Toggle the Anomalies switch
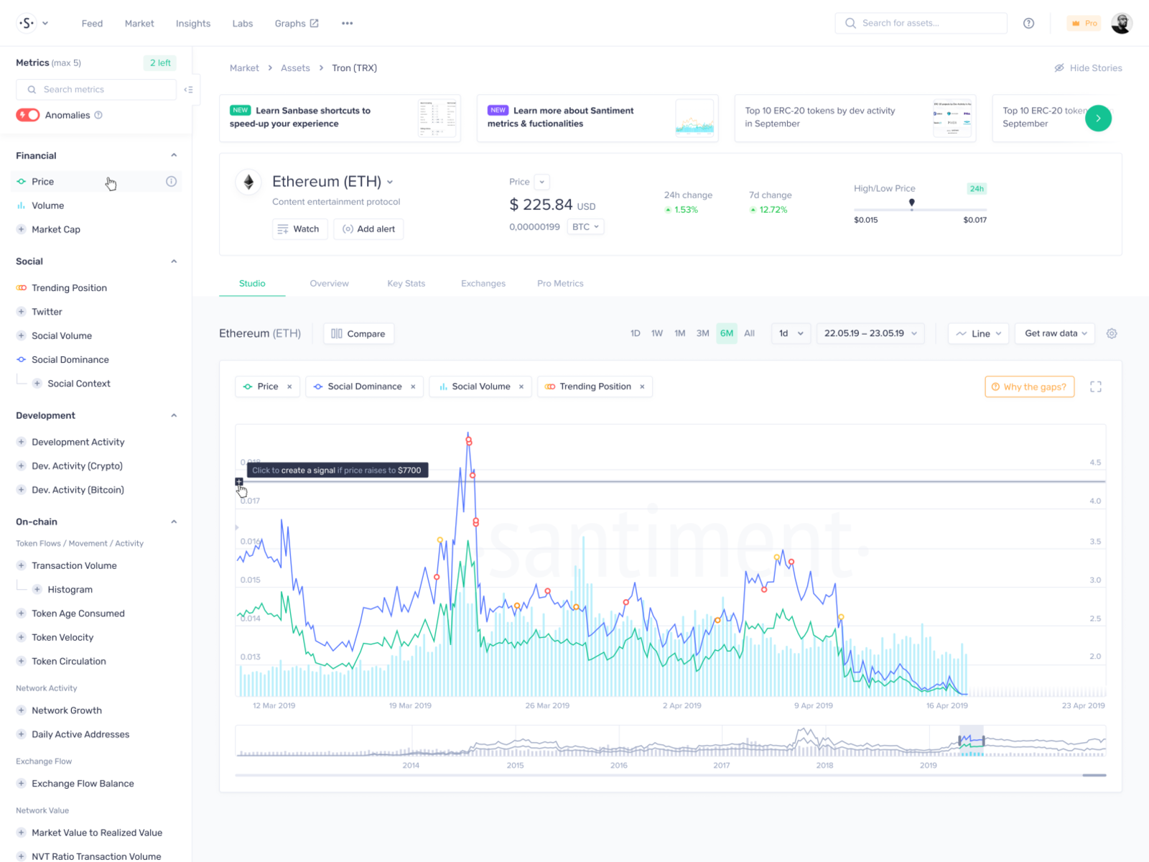 [28, 115]
